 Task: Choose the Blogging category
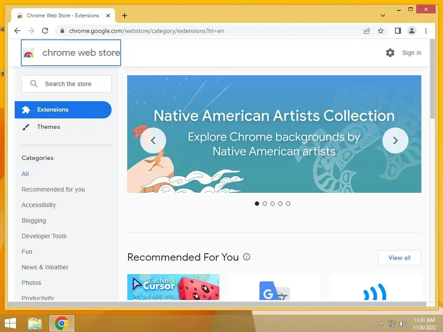(x=34, y=220)
